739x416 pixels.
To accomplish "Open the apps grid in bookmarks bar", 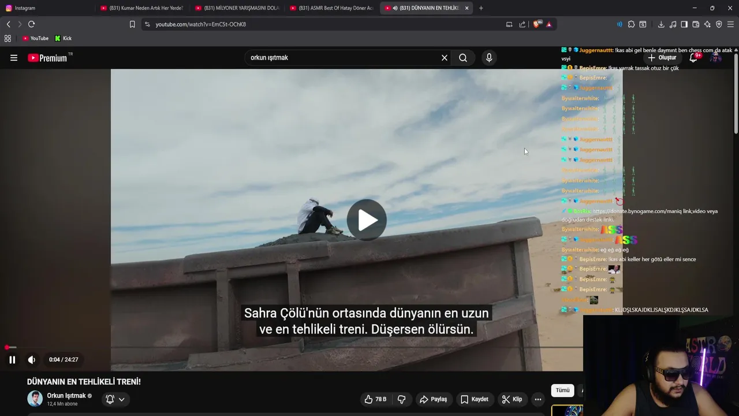I will tap(8, 38).
